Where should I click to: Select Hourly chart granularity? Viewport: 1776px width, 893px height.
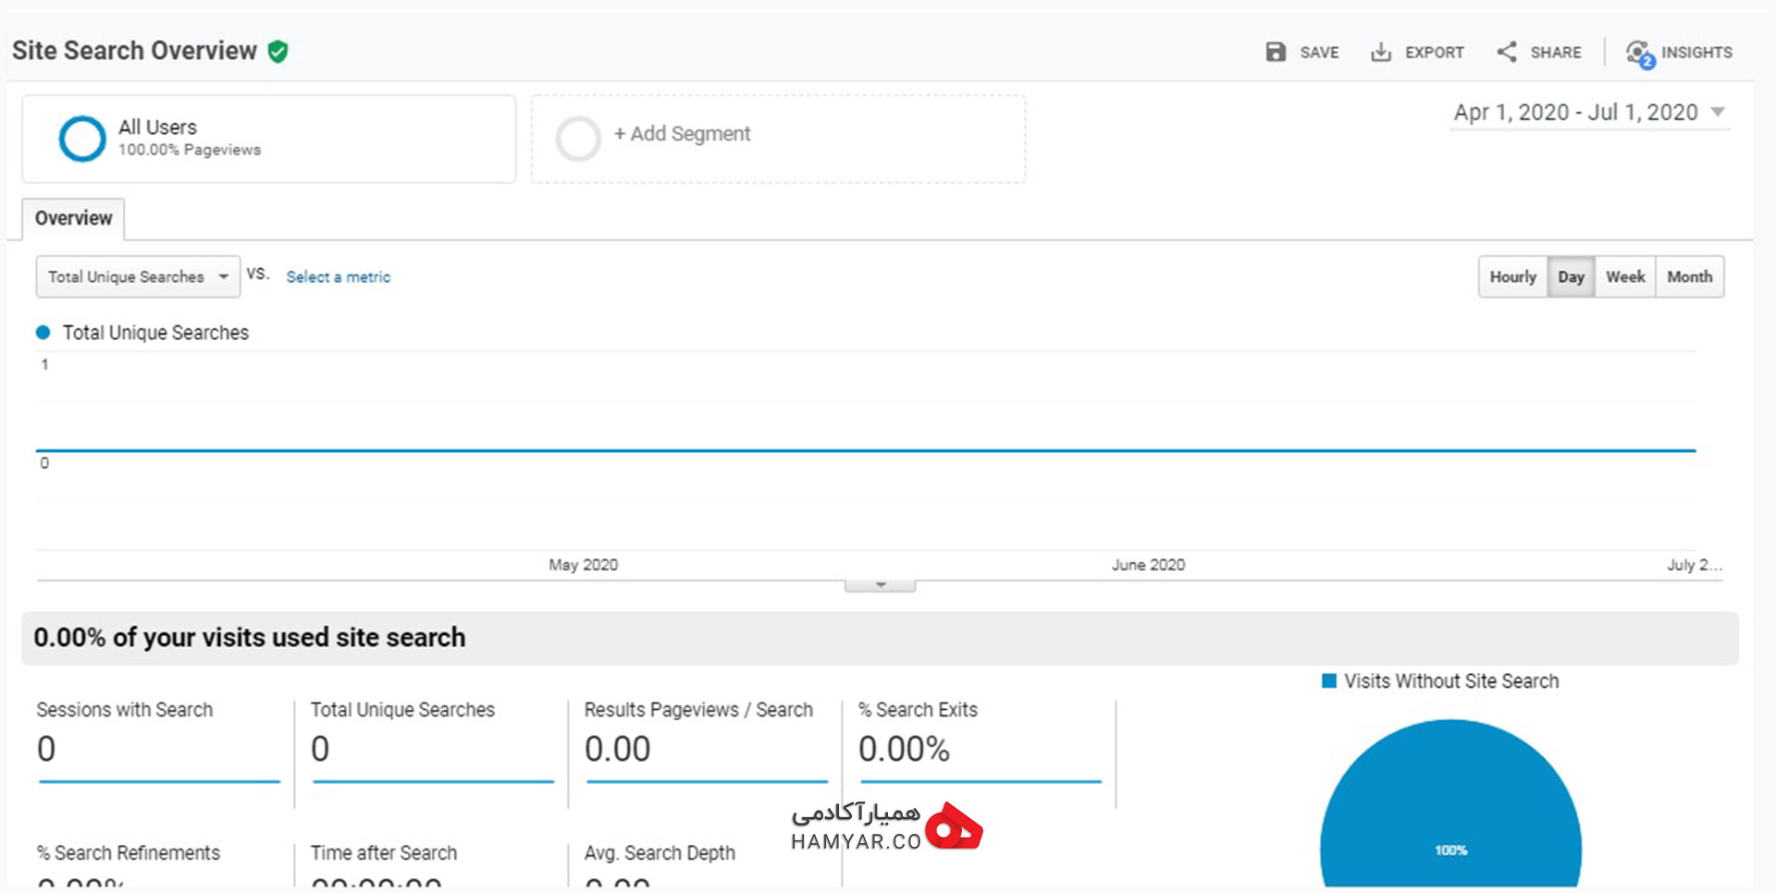point(1512,276)
